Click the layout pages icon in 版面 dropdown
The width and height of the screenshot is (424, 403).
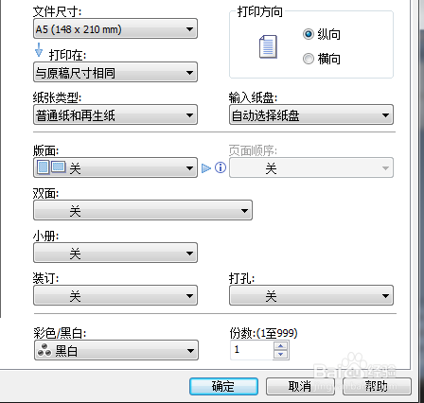[x=51, y=167]
